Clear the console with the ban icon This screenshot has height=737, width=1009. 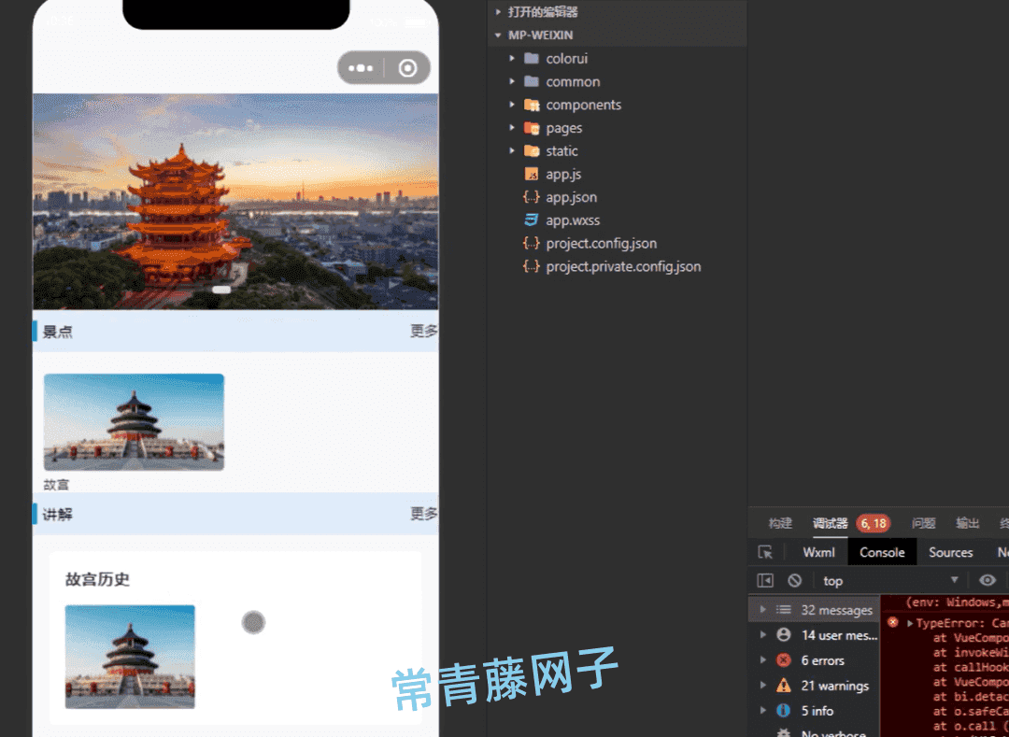pyautogui.click(x=795, y=581)
